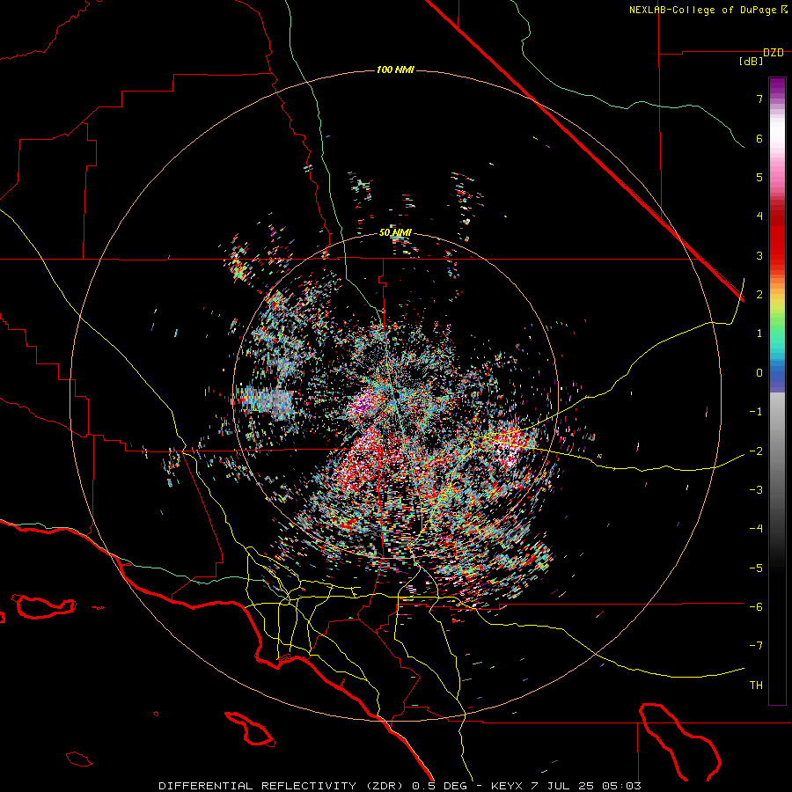Click the 100 NMI range ring label
Viewport: 792px width, 792px height.
point(395,70)
